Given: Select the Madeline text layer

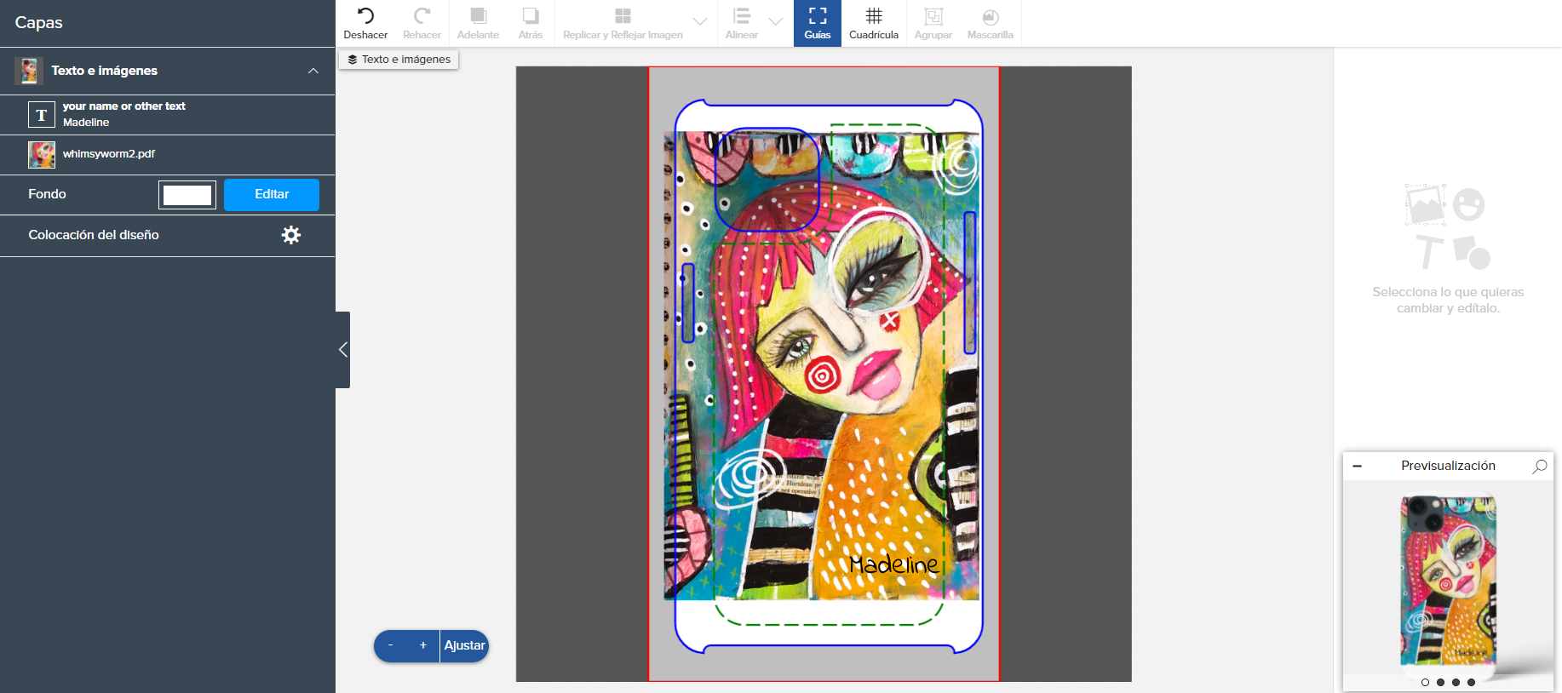Looking at the screenshot, I should coord(167,114).
